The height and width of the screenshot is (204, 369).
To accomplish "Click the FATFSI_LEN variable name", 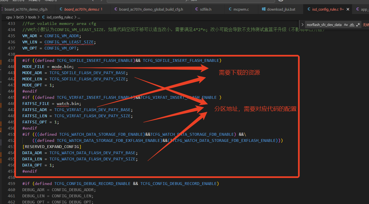I will pos(35,116).
